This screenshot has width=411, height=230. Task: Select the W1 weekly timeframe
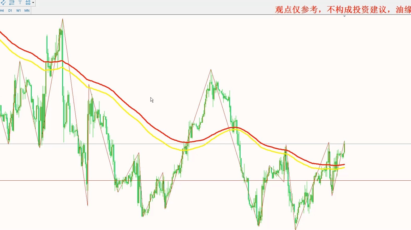[19, 11]
